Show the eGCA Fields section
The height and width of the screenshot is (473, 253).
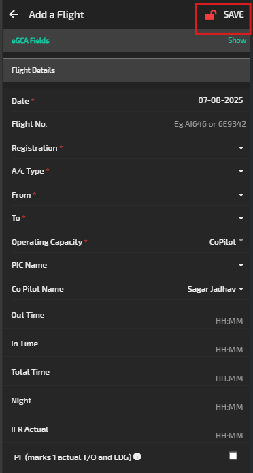click(x=237, y=40)
